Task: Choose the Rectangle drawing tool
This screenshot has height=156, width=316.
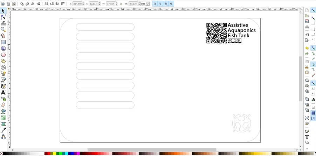Action: pyautogui.click(x=4, y=42)
